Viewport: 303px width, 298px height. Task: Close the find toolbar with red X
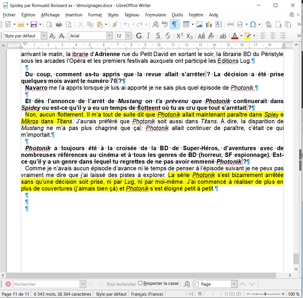pos(8,284)
